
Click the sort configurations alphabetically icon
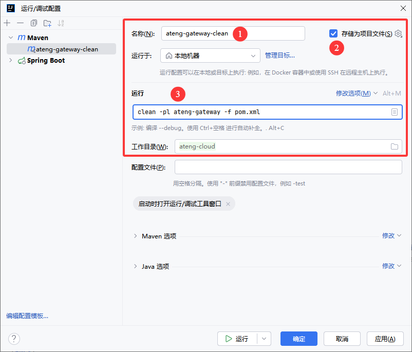coord(61,23)
